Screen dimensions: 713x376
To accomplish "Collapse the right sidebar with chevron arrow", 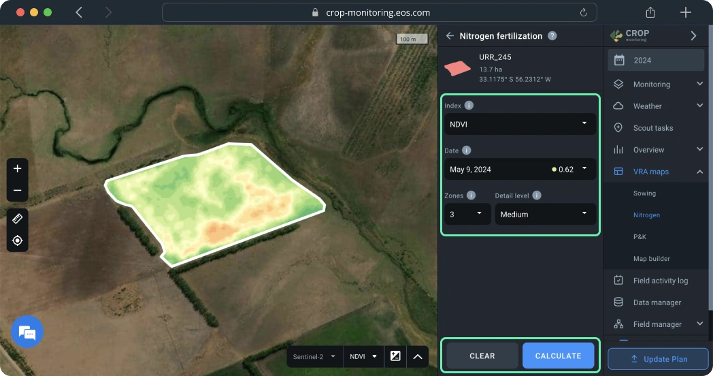I will 693,35.
